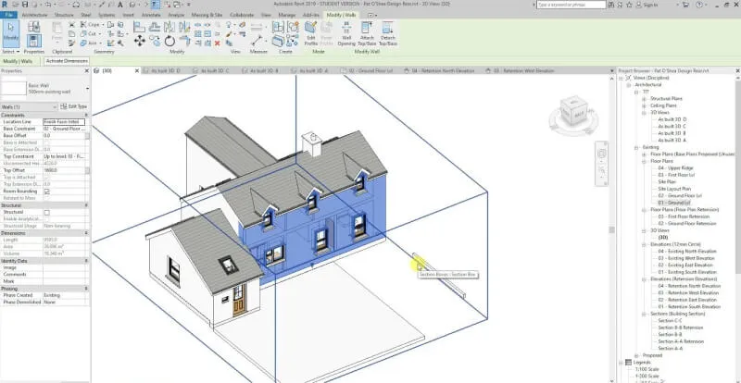Click the ViewCube in 3D view
This screenshot has width=741, height=383.
(573, 110)
